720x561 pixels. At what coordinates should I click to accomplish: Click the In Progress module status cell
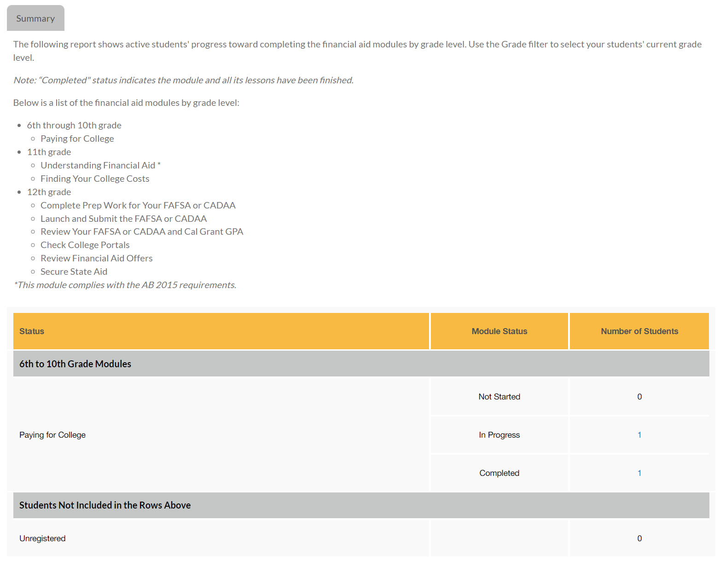(x=499, y=434)
